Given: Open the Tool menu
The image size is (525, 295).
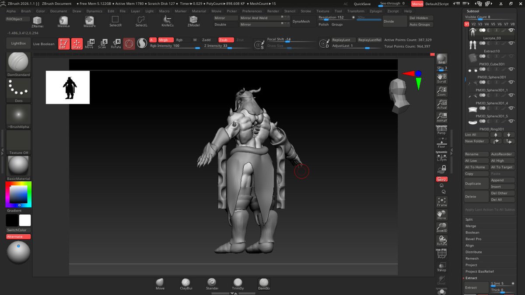Looking at the screenshot, I should click(338, 11).
